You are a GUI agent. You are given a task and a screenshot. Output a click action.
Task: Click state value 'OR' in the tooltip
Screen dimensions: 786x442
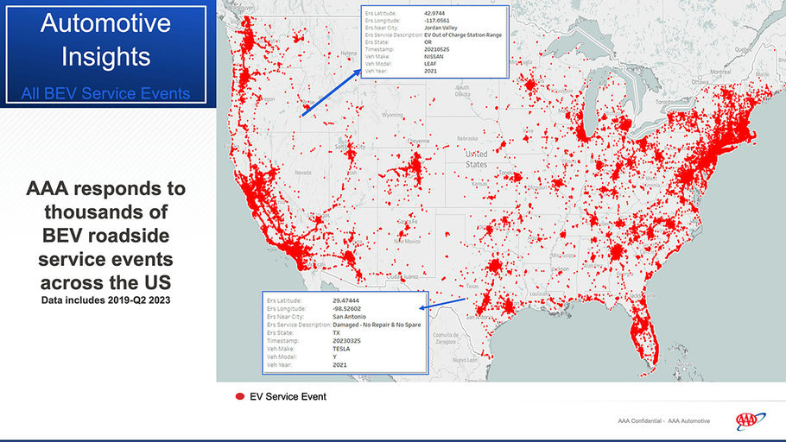(428, 42)
